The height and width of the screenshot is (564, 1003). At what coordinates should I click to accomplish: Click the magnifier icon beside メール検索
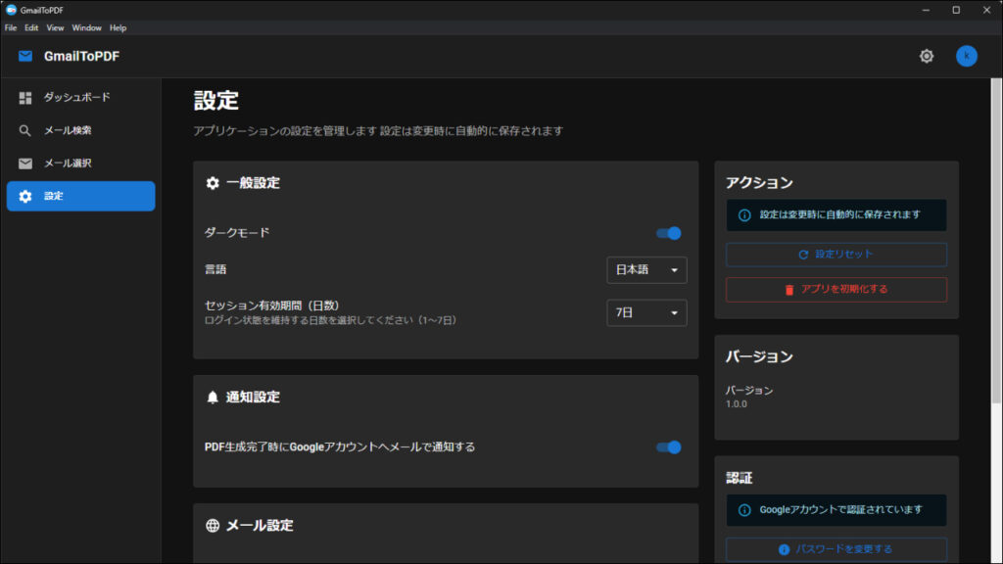tap(24, 130)
